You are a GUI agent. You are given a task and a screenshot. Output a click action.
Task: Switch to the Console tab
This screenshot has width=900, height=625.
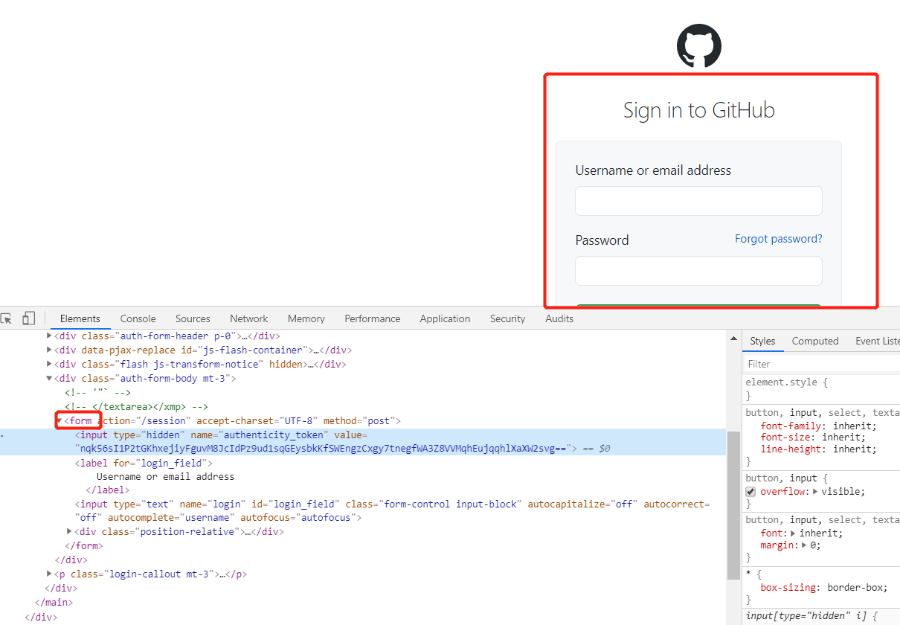[x=138, y=318]
